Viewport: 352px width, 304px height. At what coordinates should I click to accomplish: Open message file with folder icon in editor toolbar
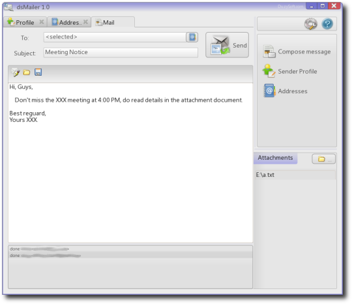click(x=27, y=72)
